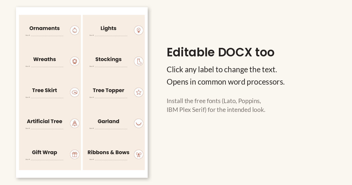Click the Box # line under Wreaths
The height and width of the screenshot is (185, 352).
coord(44,66)
